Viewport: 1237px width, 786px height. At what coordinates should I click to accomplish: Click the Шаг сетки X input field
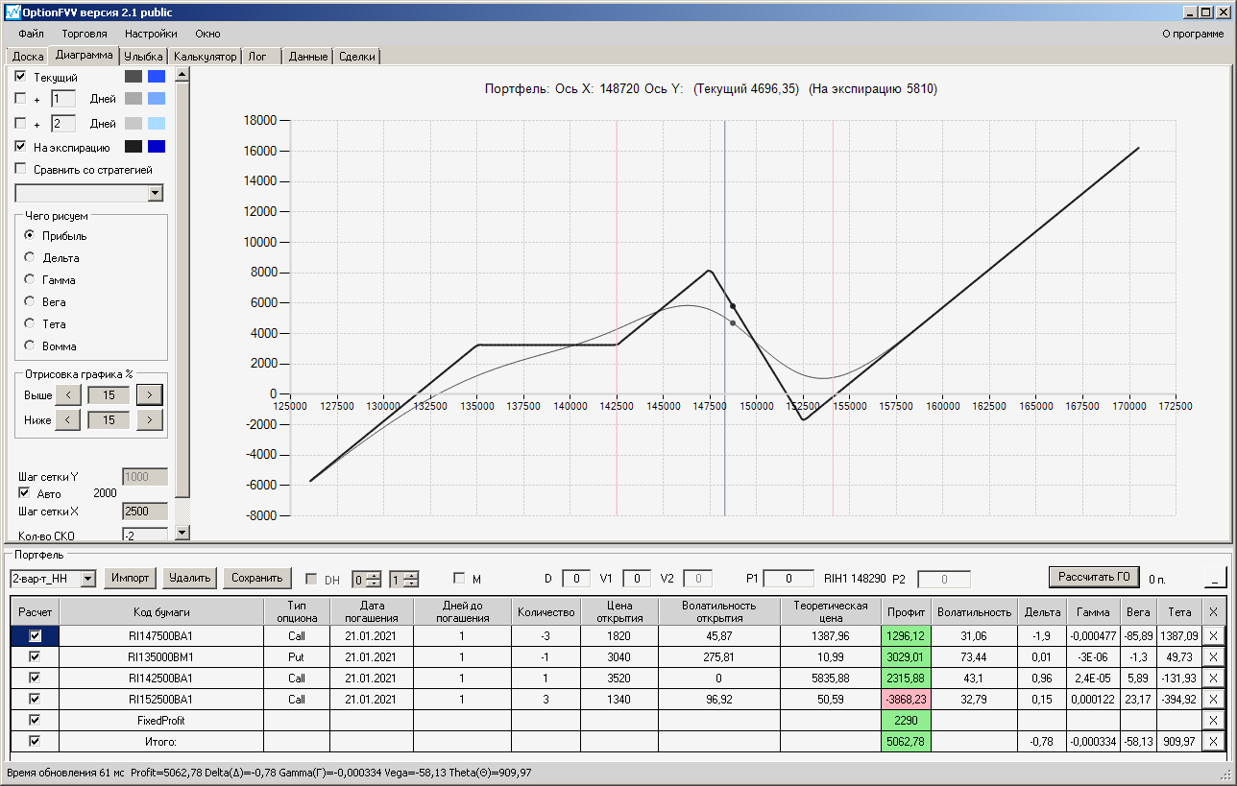pyautogui.click(x=145, y=512)
